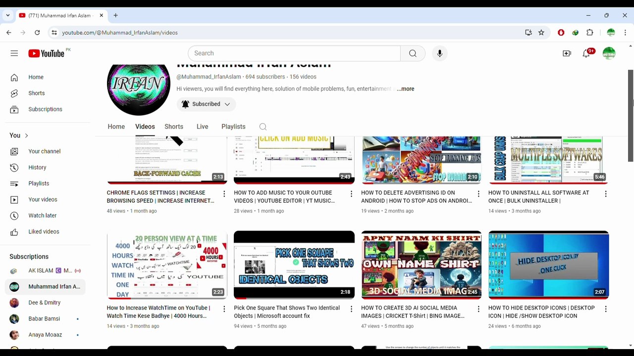
Task: Switch to the channel Home tab
Action: [x=116, y=127]
